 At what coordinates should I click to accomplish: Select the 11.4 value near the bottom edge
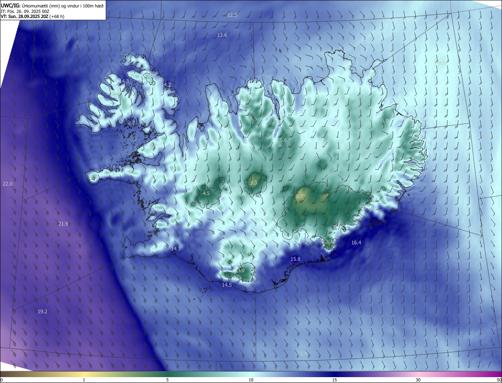click(302, 354)
